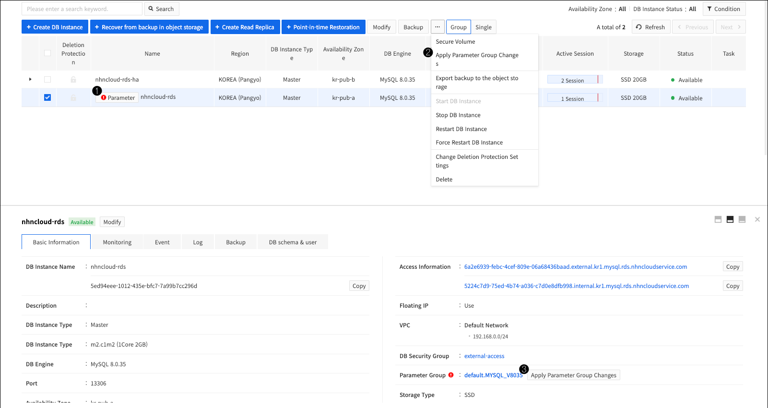Select Secure Volume from the menu
The image size is (768, 408).
point(484,42)
